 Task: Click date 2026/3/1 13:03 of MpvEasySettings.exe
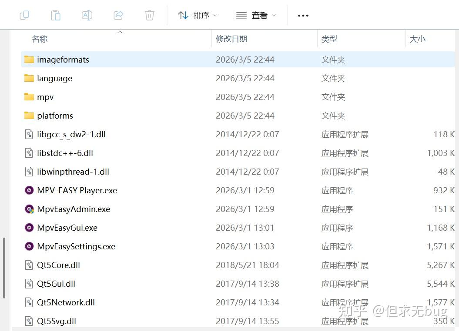pyautogui.click(x=245, y=247)
